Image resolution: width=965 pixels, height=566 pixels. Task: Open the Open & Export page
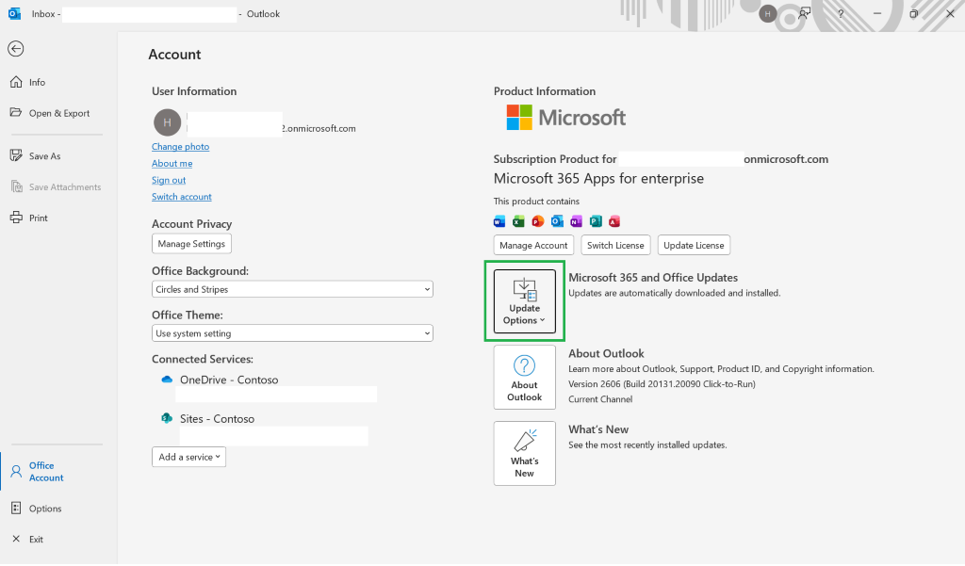point(59,113)
